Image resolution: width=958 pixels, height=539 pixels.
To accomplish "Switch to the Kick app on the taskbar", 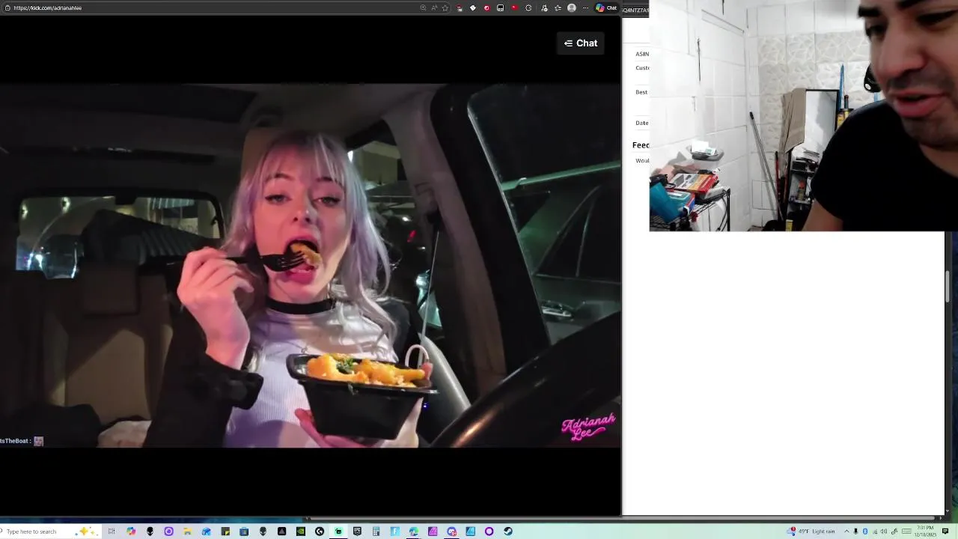I will point(338,532).
